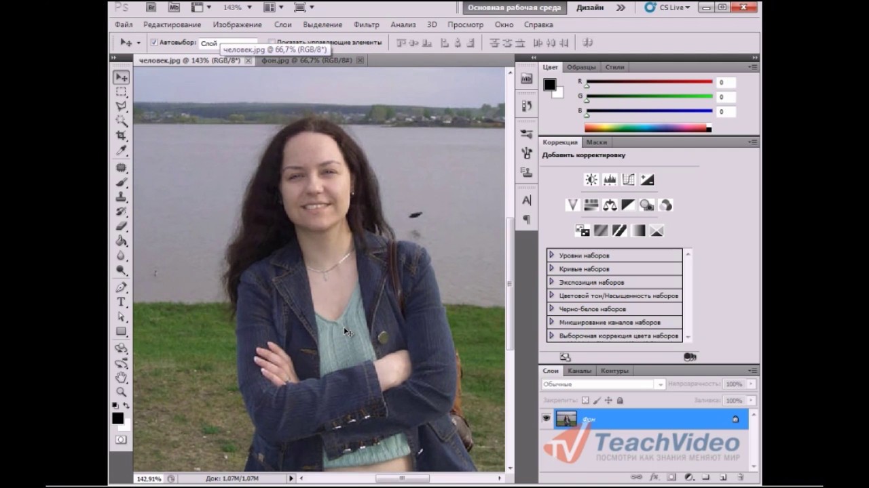The height and width of the screenshot is (488, 869).
Task: Uncheck the Автовыбор checkbox
Action: pyautogui.click(x=154, y=42)
